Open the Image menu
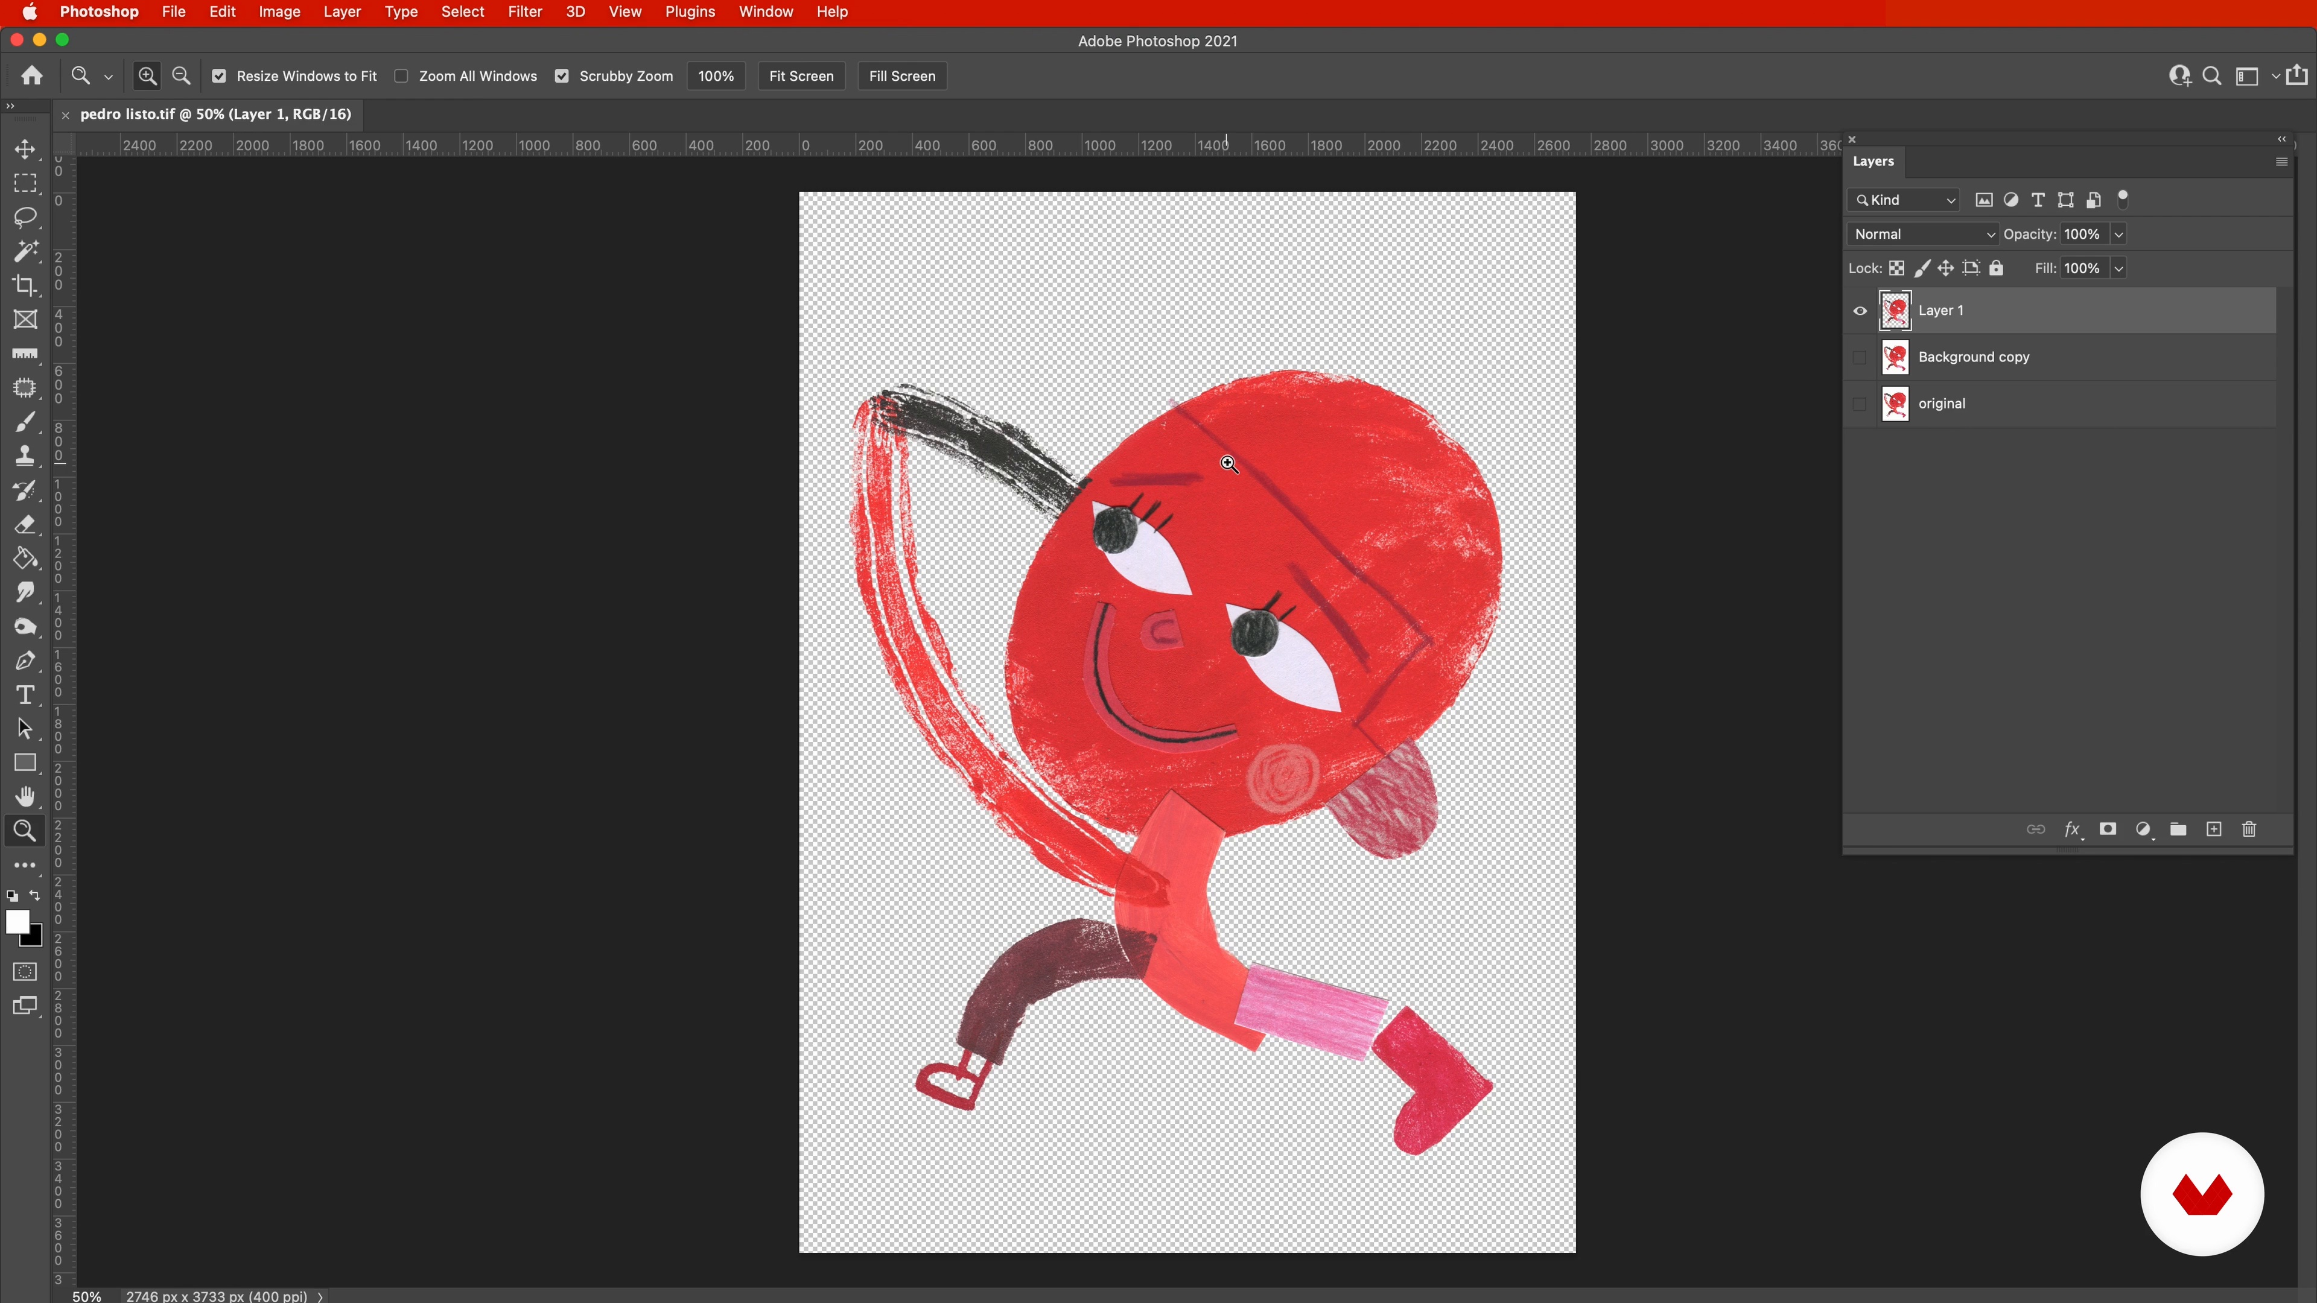2317x1303 pixels. pyautogui.click(x=280, y=11)
